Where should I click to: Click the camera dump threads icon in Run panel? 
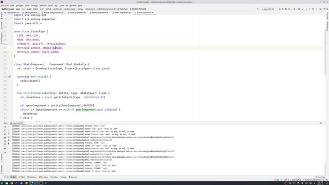coord(5,138)
